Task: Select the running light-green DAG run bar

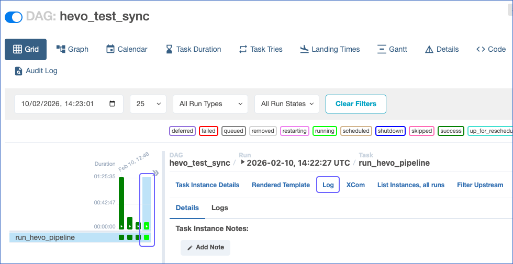Action: [147, 226]
